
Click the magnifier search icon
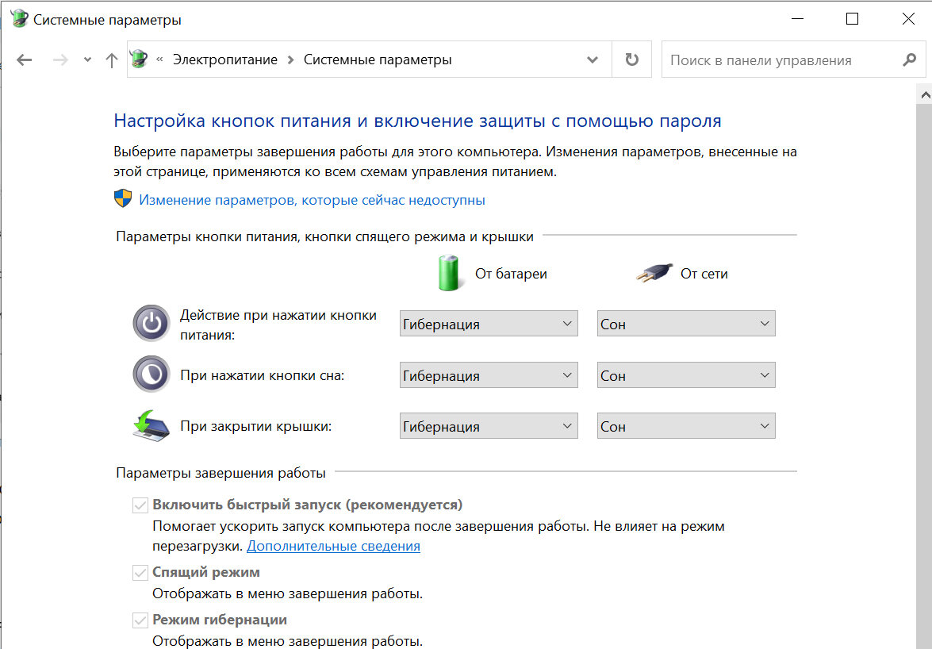pyautogui.click(x=909, y=60)
